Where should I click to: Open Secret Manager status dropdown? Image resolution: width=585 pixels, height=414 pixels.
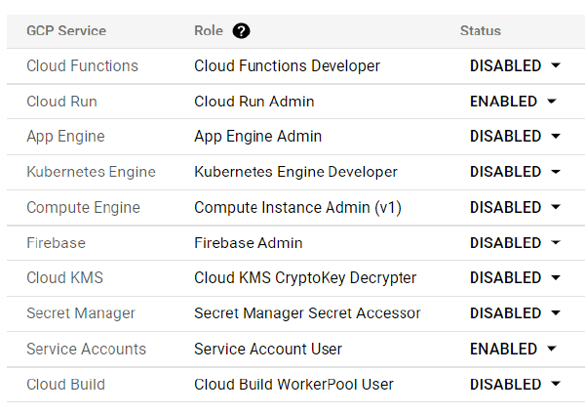click(556, 313)
